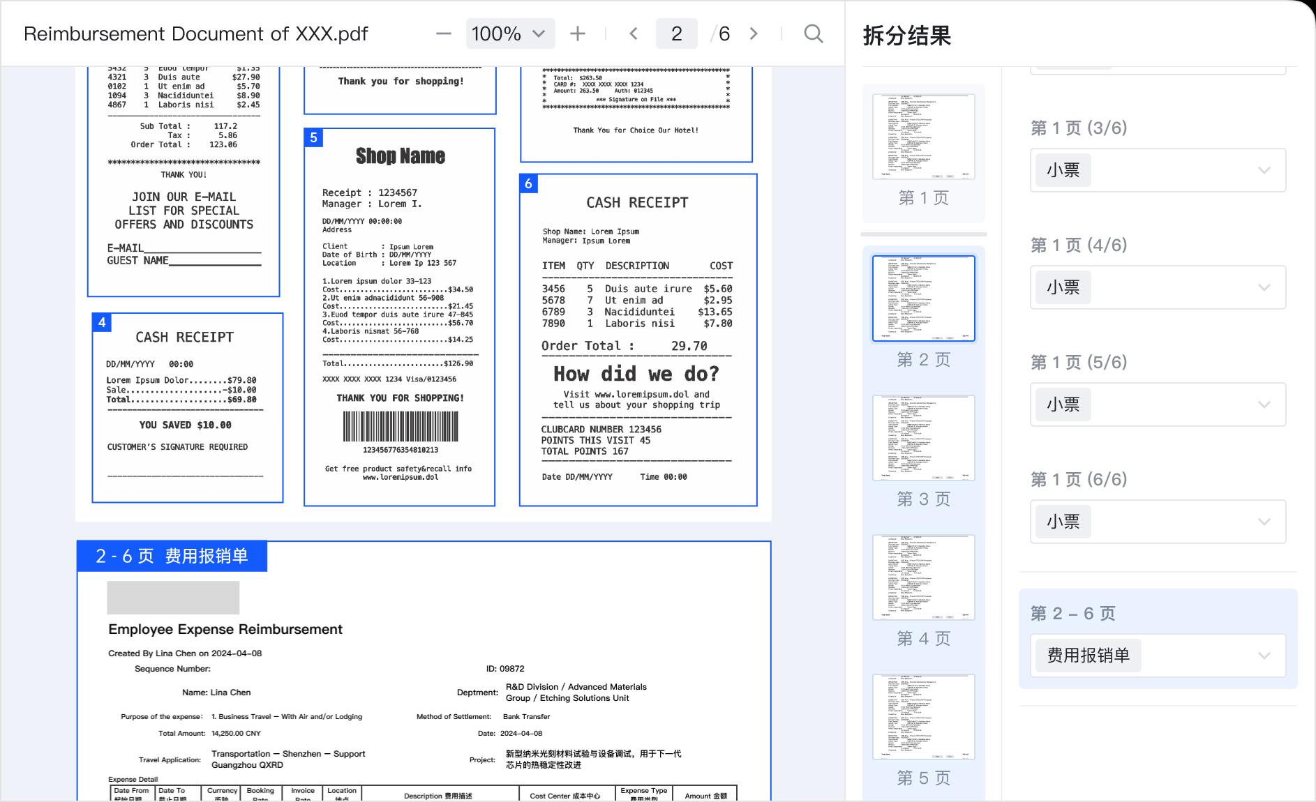Go to next page arrow
Image resolution: width=1316 pixels, height=802 pixels.
tap(754, 33)
